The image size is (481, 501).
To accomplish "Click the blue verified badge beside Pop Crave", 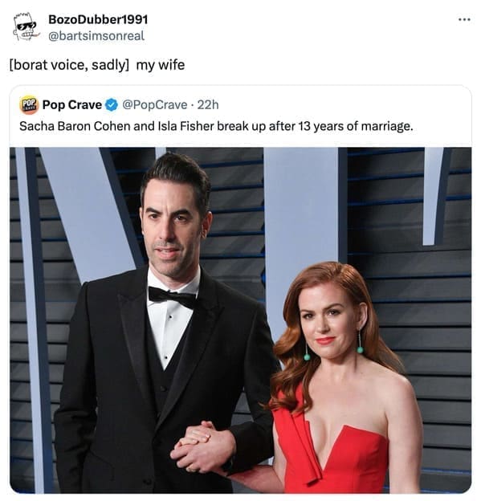I will tap(112, 105).
